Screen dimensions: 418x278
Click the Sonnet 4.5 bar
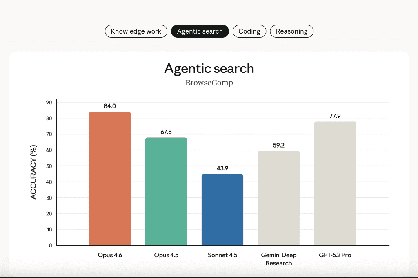click(x=222, y=209)
